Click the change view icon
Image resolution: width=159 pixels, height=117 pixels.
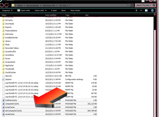point(137,11)
